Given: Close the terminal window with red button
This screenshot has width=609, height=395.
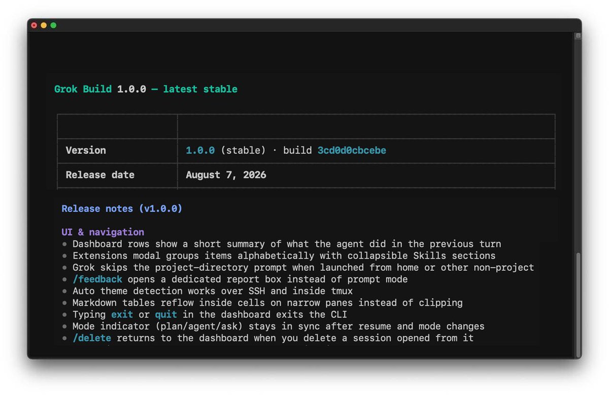Looking at the screenshot, I should (x=34, y=25).
